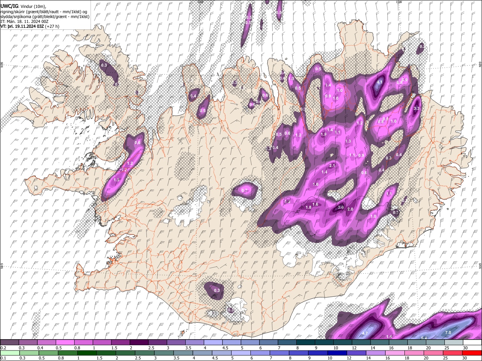Click the 3.0 precipitation value on the map
The height and width of the screenshot is (361, 482).
(341, 207)
